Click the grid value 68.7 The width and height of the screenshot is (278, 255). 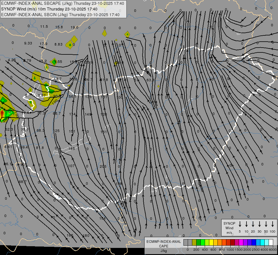(x=22, y=182)
